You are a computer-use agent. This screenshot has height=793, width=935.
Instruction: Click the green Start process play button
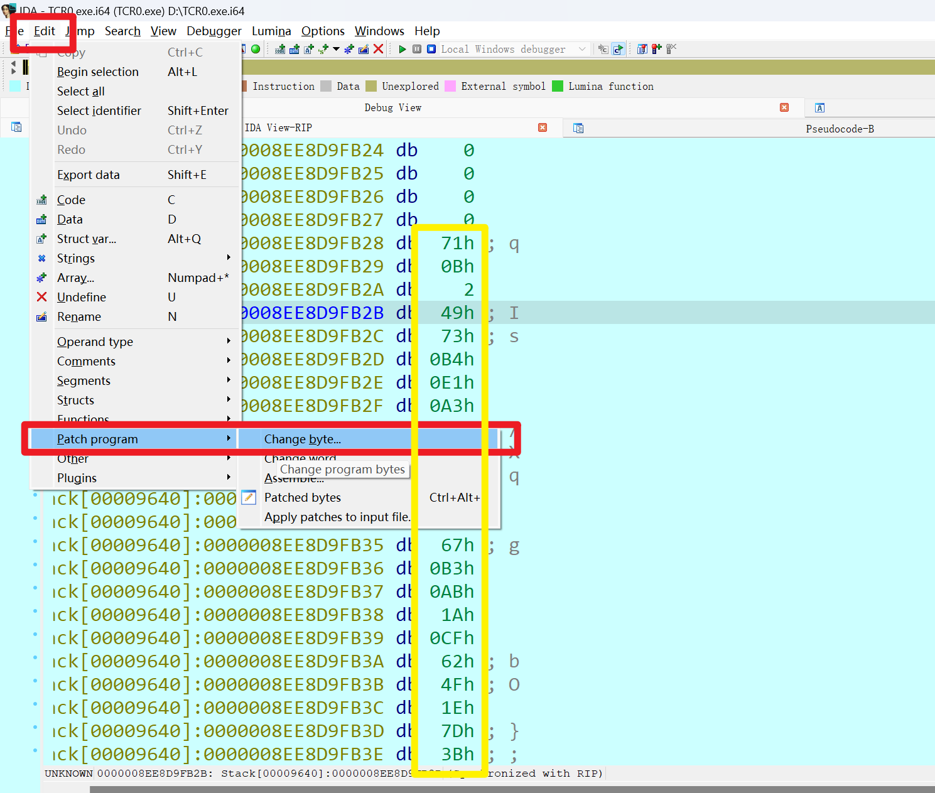[403, 49]
